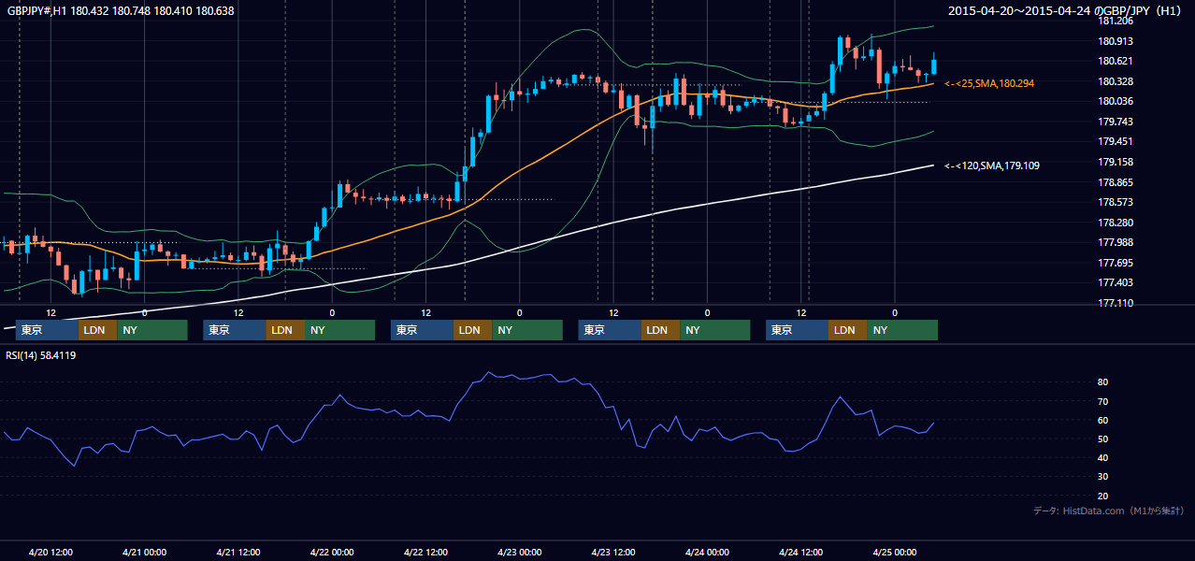This screenshot has height=561, width=1195.
Task: Click the leftmost LDN session box
Action: coord(98,330)
